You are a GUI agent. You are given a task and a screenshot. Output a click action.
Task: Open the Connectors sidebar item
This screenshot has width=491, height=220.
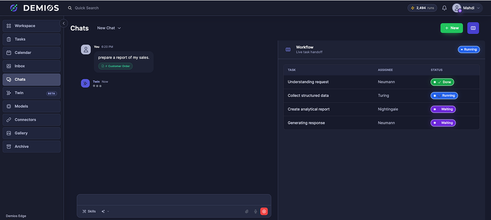click(x=32, y=120)
